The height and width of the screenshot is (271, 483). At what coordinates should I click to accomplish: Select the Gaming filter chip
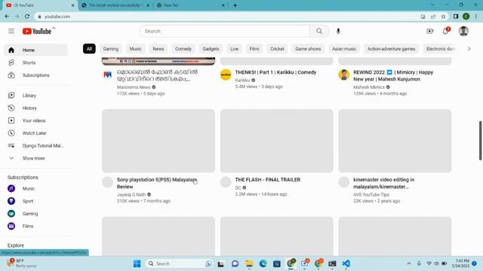[x=111, y=49]
